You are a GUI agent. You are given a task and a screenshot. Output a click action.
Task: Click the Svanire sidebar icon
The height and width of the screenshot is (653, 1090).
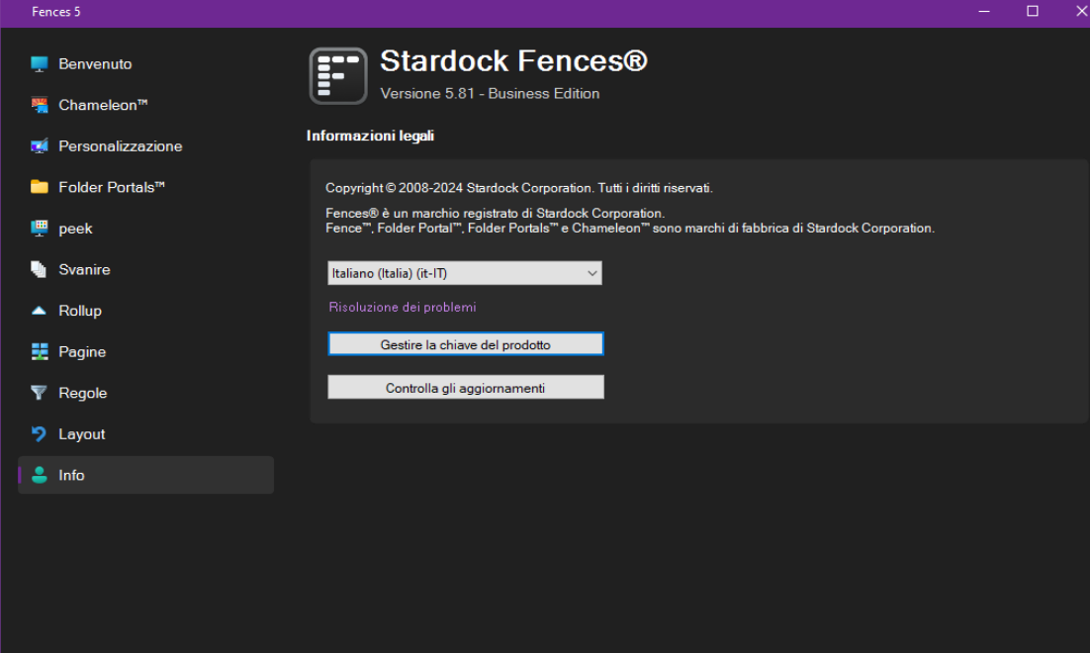click(x=40, y=269)
